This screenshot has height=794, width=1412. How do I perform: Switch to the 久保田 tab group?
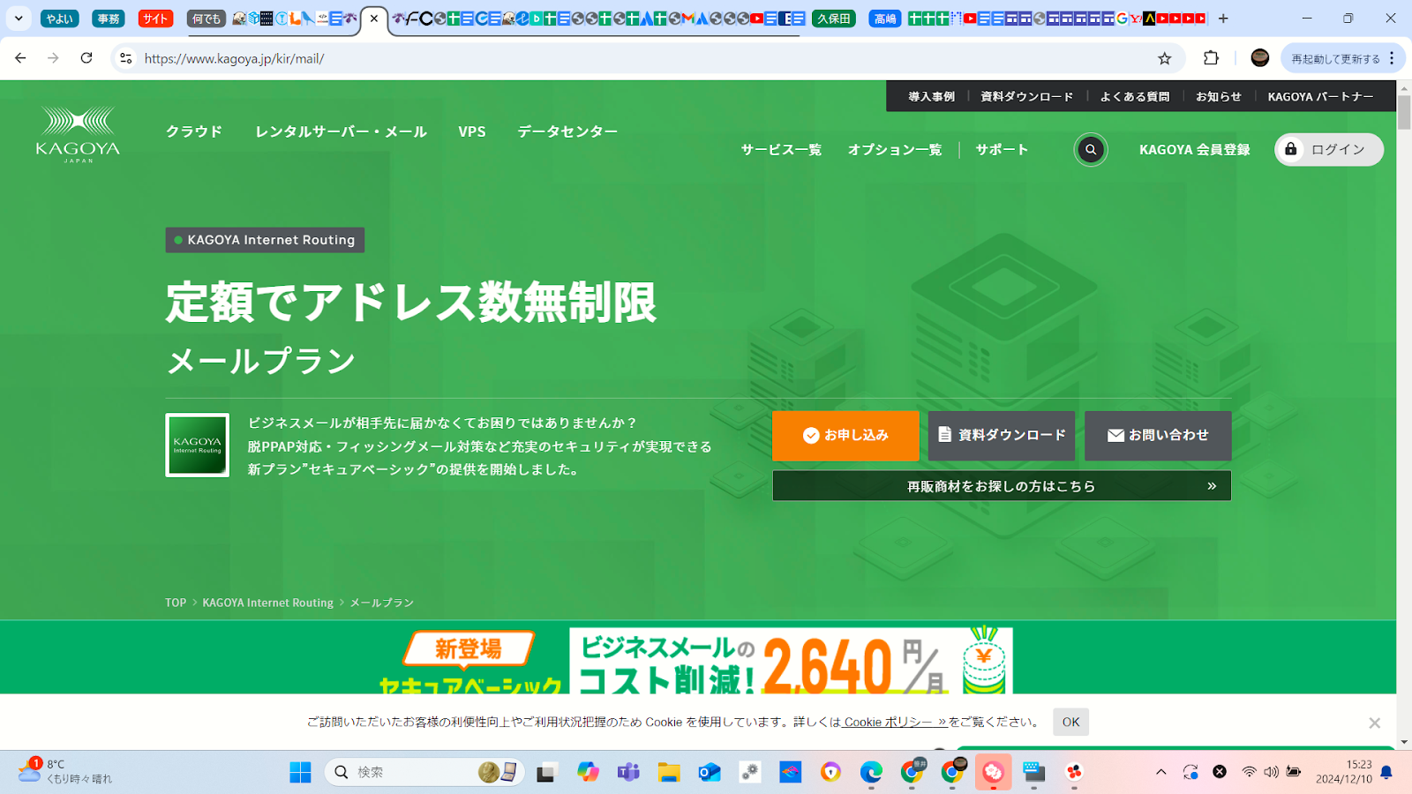pyautogui.click(x=834, y=19)
